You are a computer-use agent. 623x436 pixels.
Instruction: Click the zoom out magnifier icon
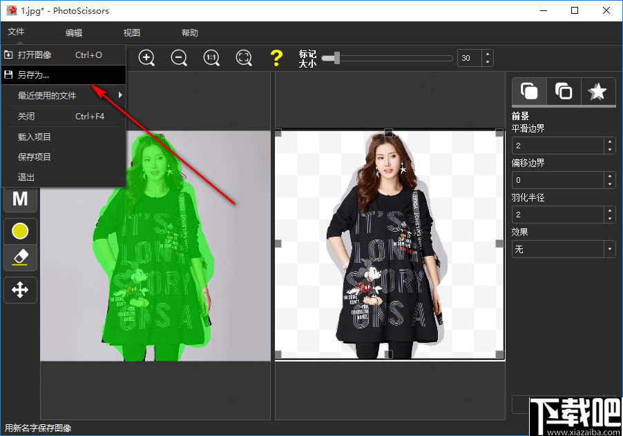179,58
